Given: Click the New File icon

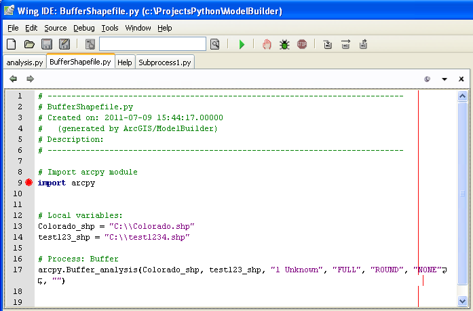Looking at the screenshot, I should pos(11,44).
